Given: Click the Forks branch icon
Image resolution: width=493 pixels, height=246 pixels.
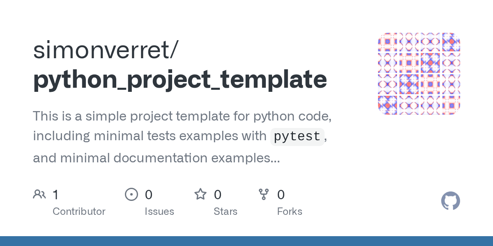Looking at the screenshot, I should 264,194.
